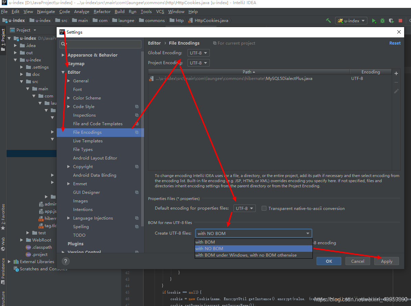Click the Code Style project-scope icon
Image resolution: width=411 pixels, height=306 pixels.
click(x=137, y=107)
